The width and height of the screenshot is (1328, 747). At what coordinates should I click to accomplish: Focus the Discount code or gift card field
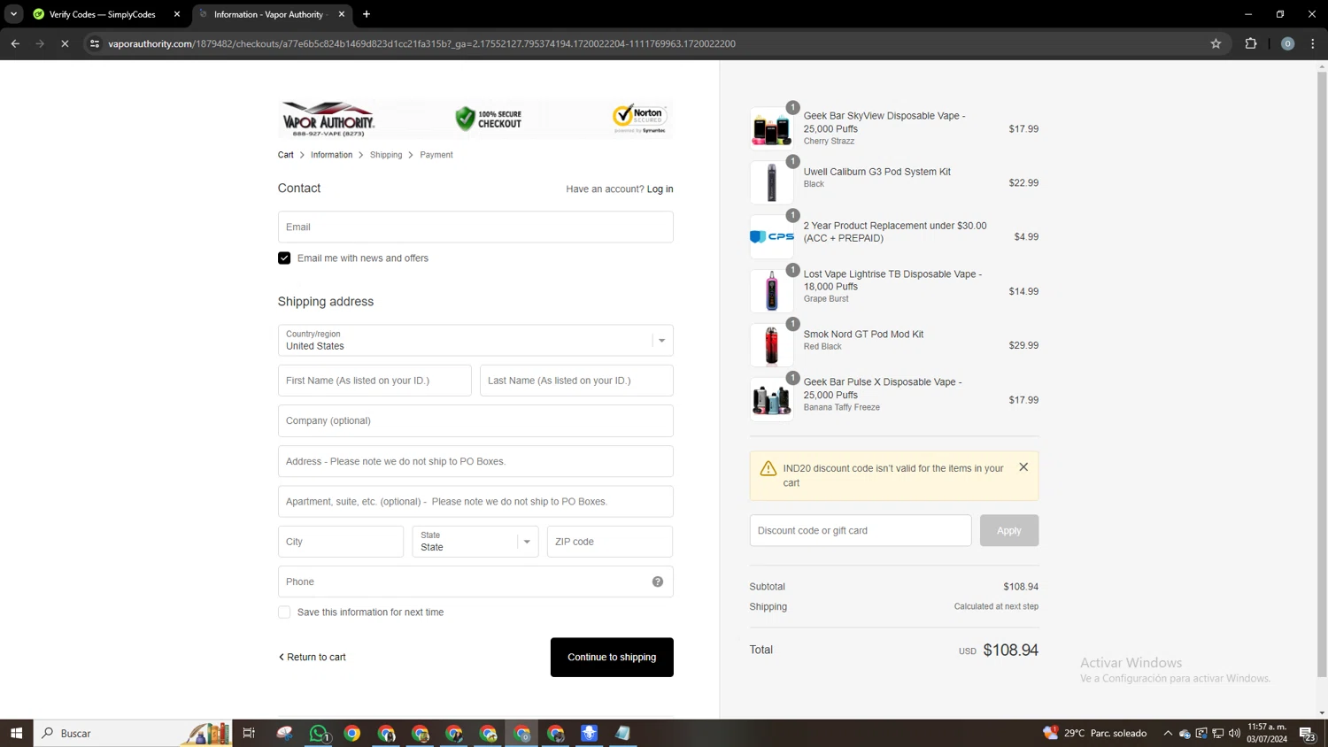[861, 531]
